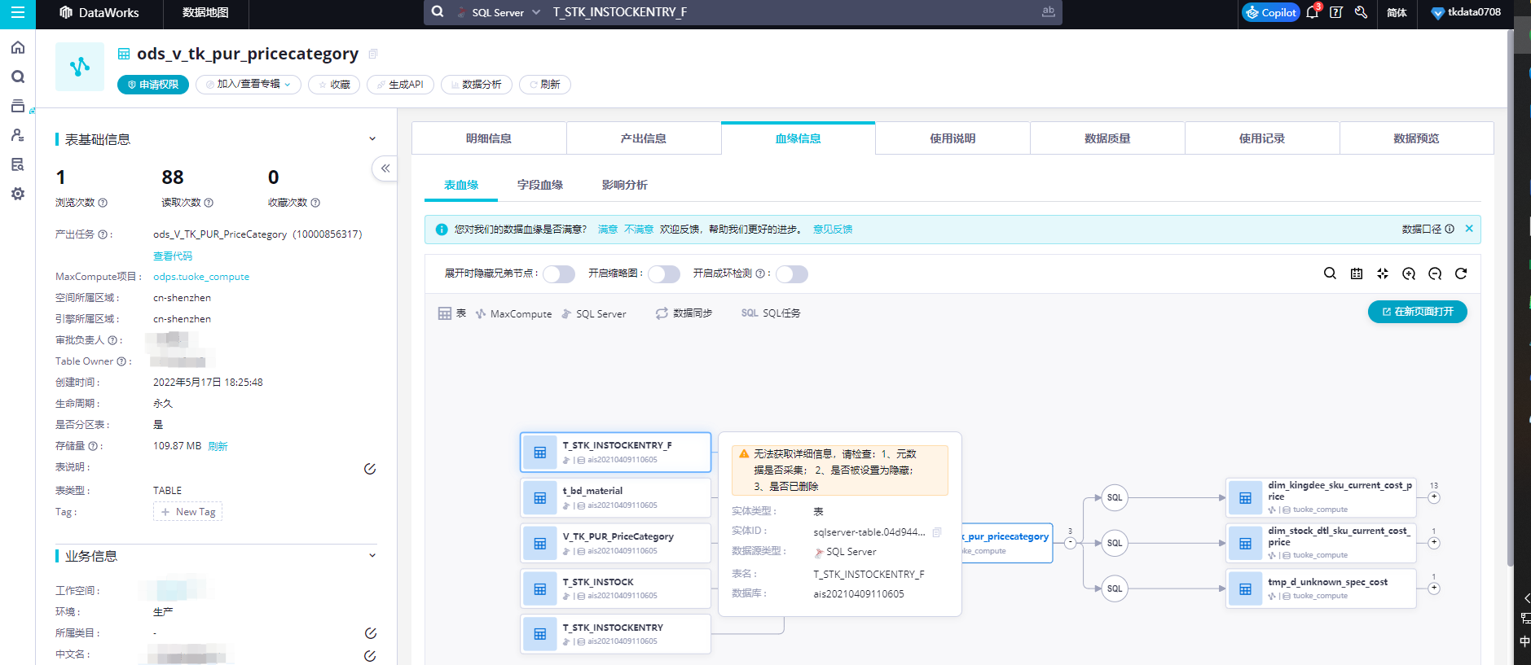Click the home icon in the left sidebar

(17, 47)
